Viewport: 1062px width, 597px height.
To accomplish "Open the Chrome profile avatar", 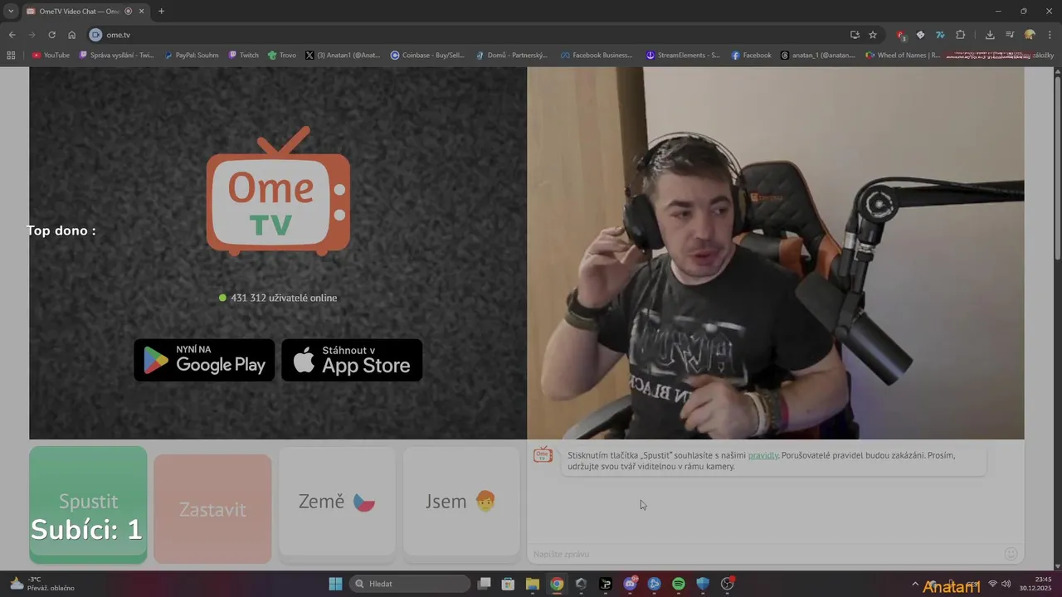I will [x=1030, y=35].
